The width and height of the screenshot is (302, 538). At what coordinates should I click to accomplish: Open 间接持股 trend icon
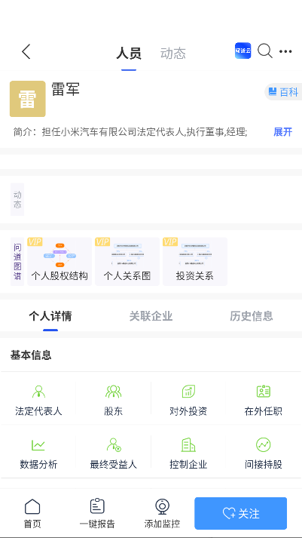tap(264, 445)
